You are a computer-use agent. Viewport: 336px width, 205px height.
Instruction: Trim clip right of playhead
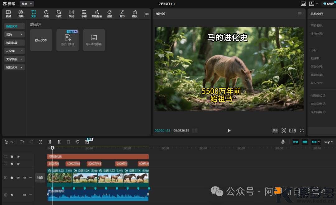59,142
